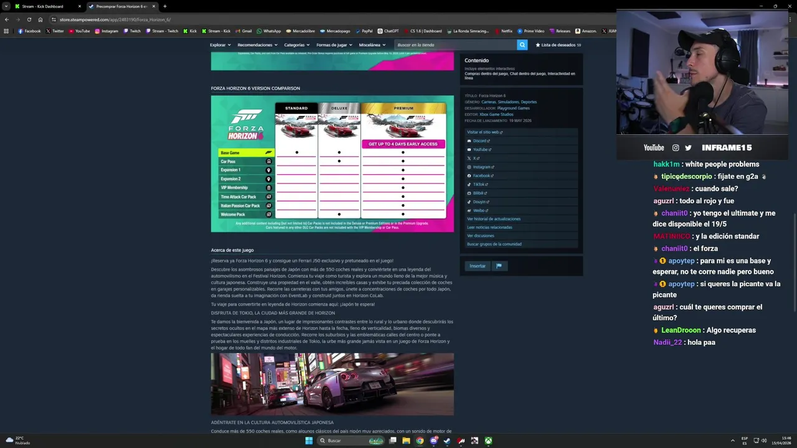This screenshot has width=797, height=448.
Task: Open the Windows Start menu
Action: click(309, 441)
